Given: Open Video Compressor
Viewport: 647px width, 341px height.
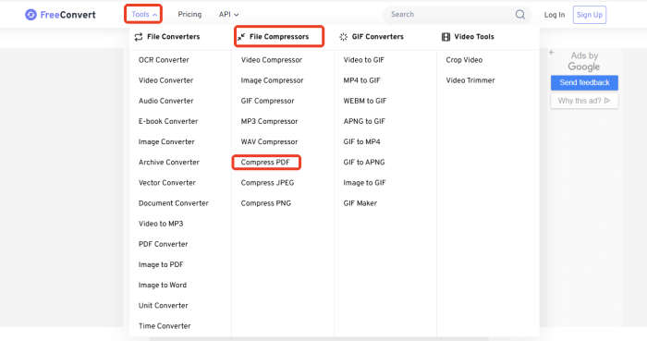Looking at the screenshot, I should pos(272,60).
